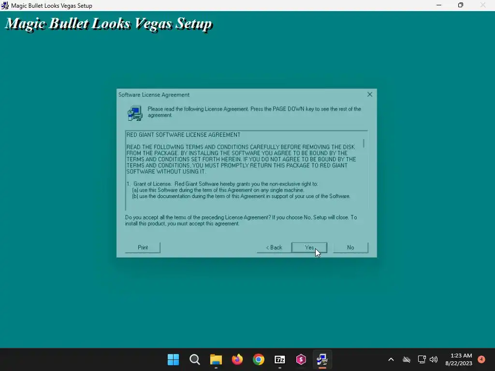Restore down the setup window
The height and width of the screenshot is (371, 495).
pyautogui.click(x=461, y=5)
